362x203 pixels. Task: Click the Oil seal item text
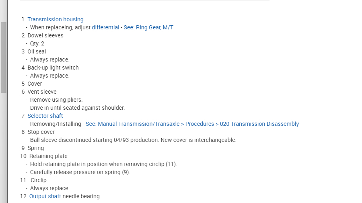pyautogui.click(x=37, y=51)
